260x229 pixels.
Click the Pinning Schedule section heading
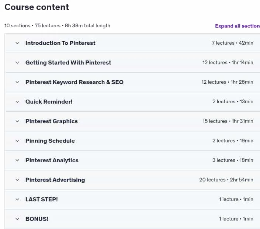click(x=50, y=141)
